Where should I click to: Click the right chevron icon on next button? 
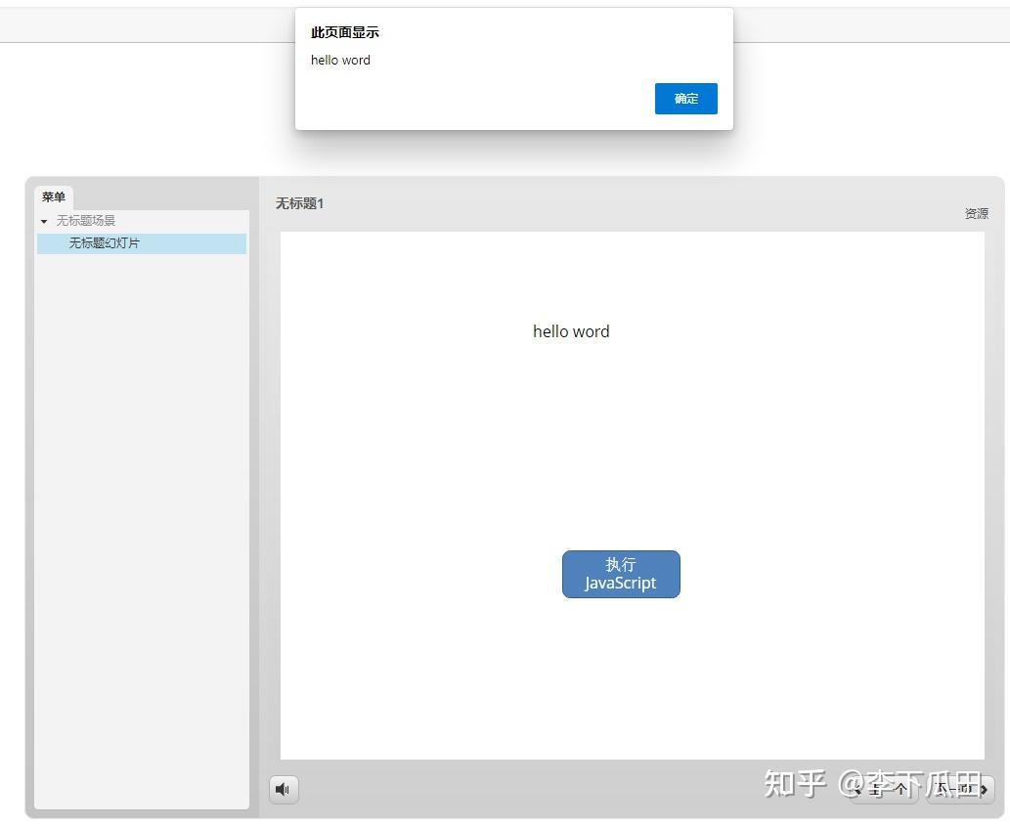pyautogui.click(x=984, y=789)
